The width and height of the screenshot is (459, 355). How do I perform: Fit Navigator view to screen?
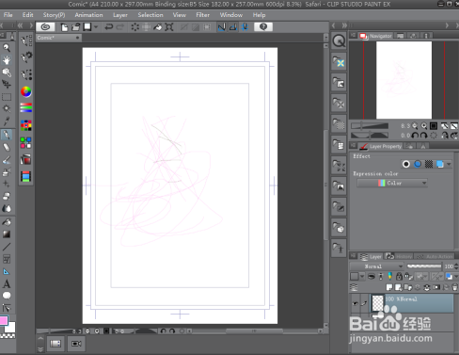(x=434, y=126)
